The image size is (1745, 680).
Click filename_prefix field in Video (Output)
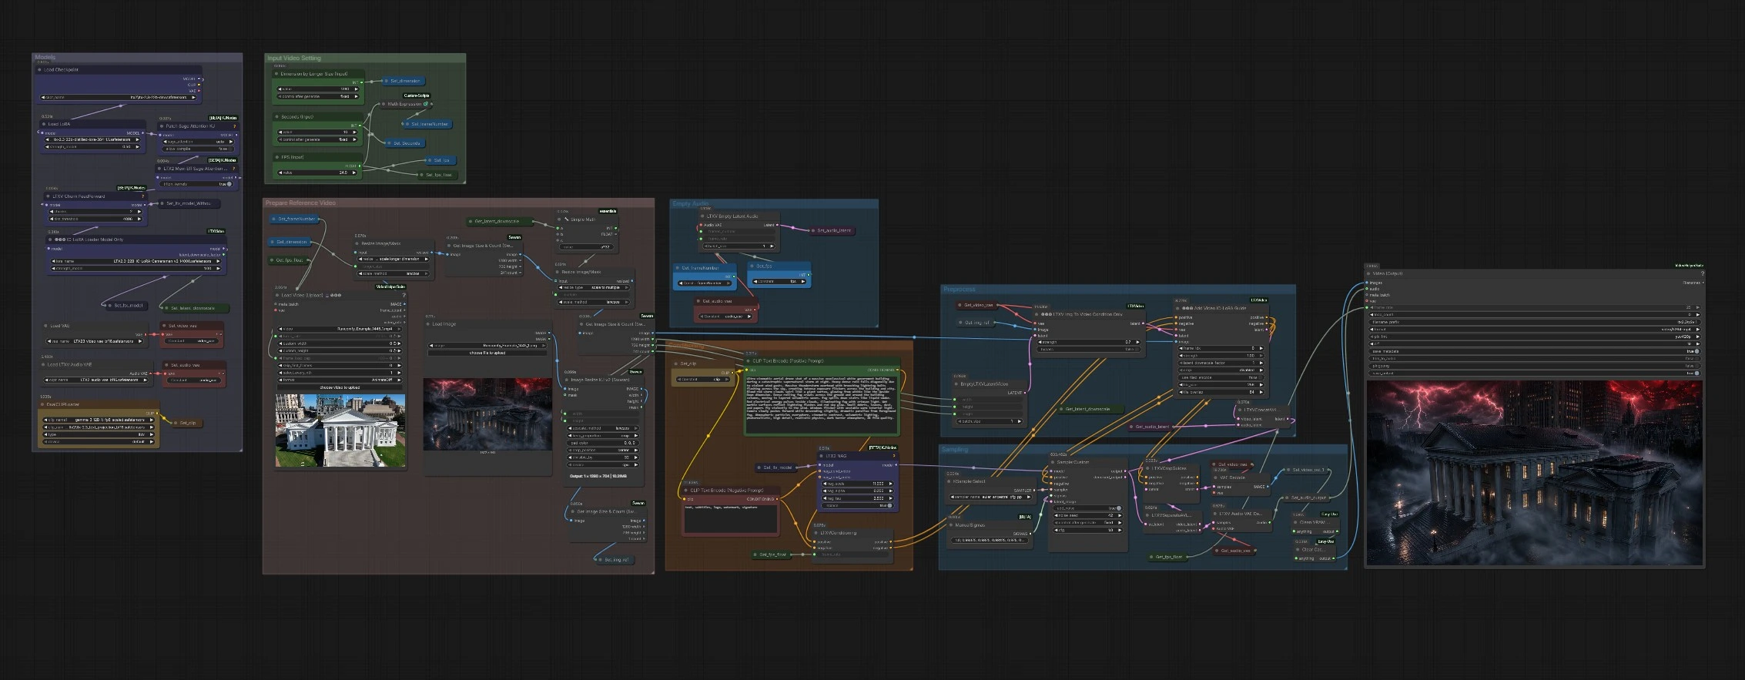pyautogui.click(x=1534, y=322)
